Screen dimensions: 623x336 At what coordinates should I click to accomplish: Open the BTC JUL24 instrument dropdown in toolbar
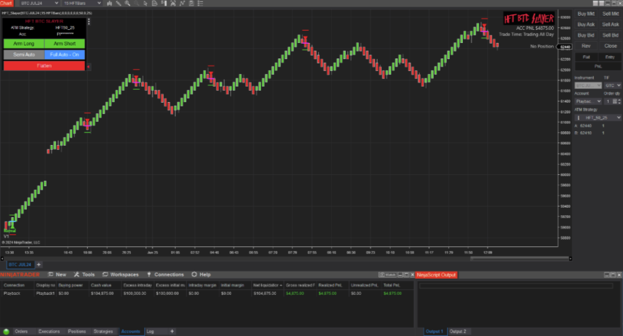pyautogui.click(x=39, y=3)
